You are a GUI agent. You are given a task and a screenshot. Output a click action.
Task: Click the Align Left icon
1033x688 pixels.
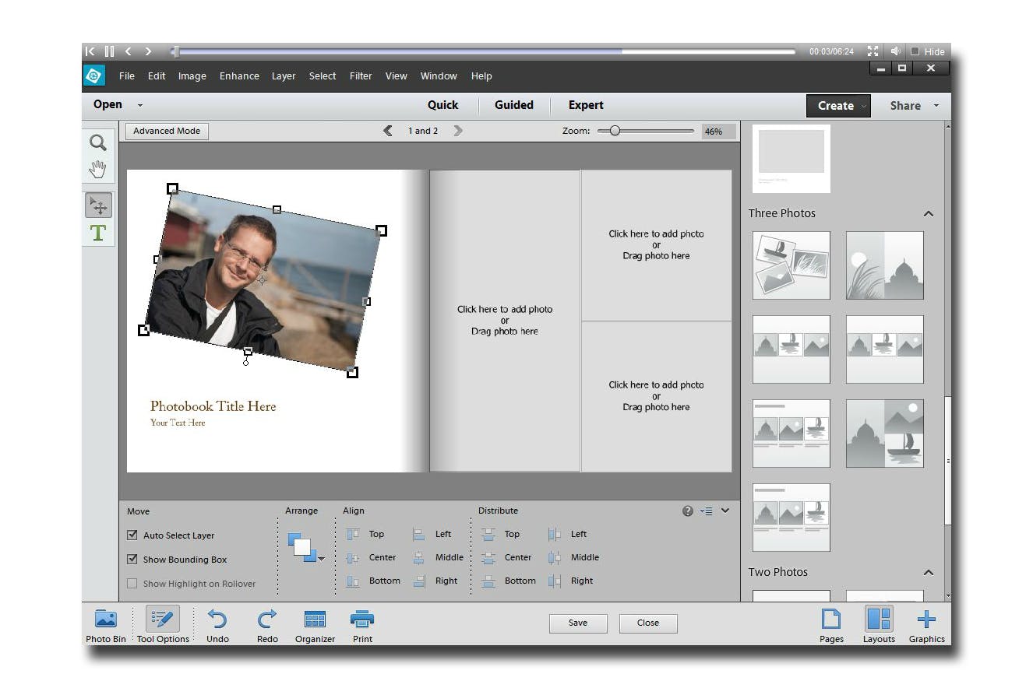[x=419, y=534]
